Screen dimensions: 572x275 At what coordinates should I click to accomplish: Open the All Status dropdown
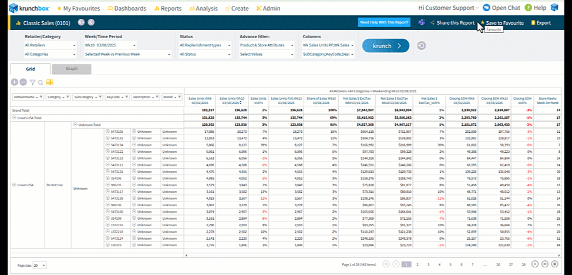pos(206,55)
